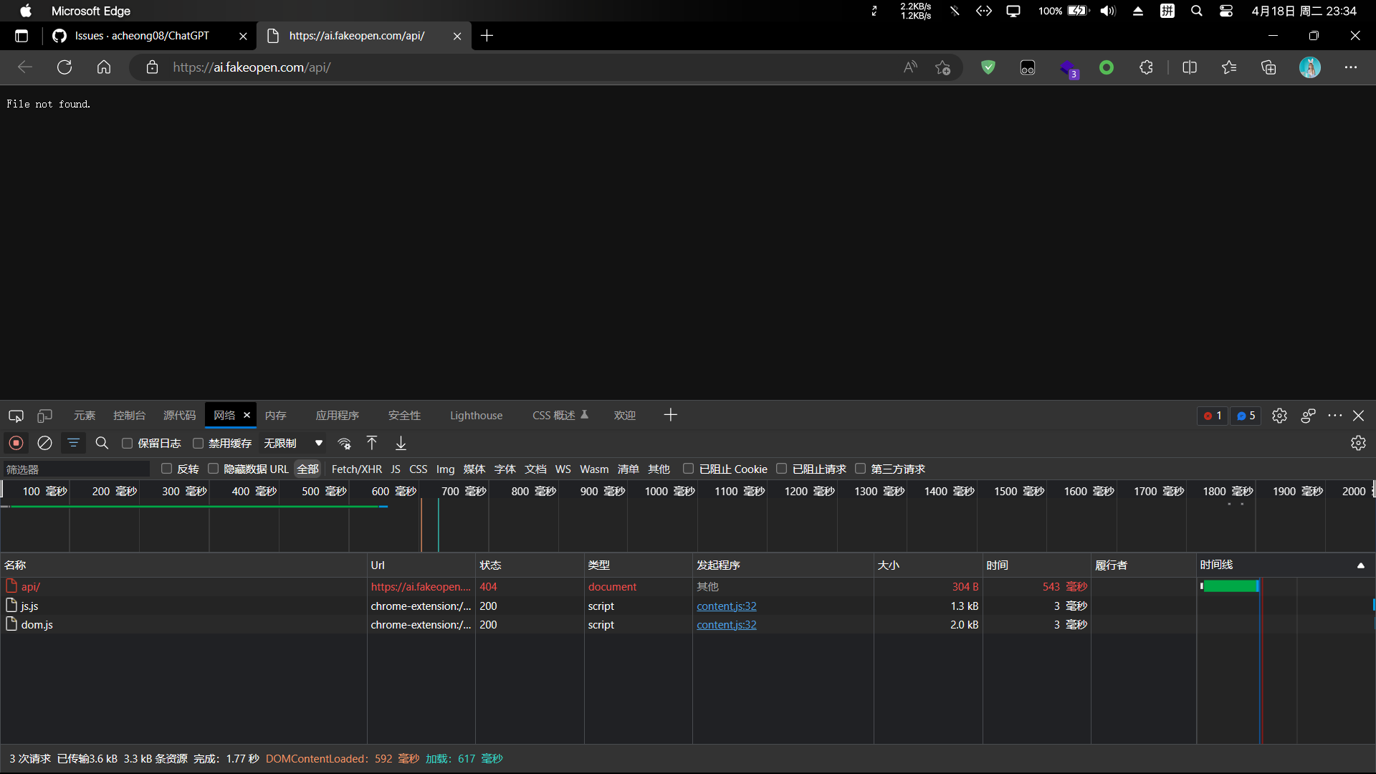Enable the 保留日志 checkbox
The width and height of the screenshot is (1376, 774).
point(128,444)
